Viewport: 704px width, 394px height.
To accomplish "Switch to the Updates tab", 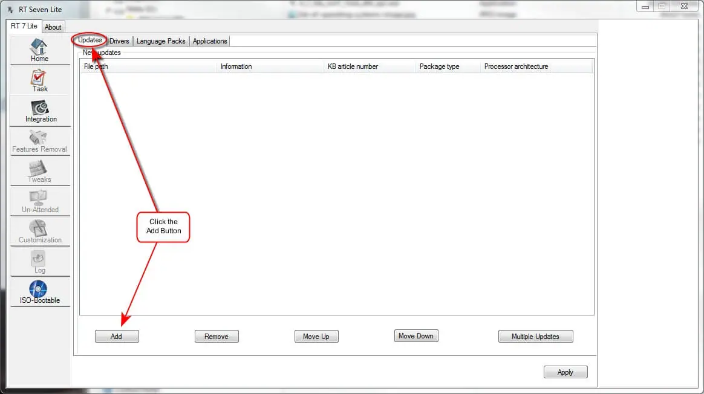I will point(90,40).
